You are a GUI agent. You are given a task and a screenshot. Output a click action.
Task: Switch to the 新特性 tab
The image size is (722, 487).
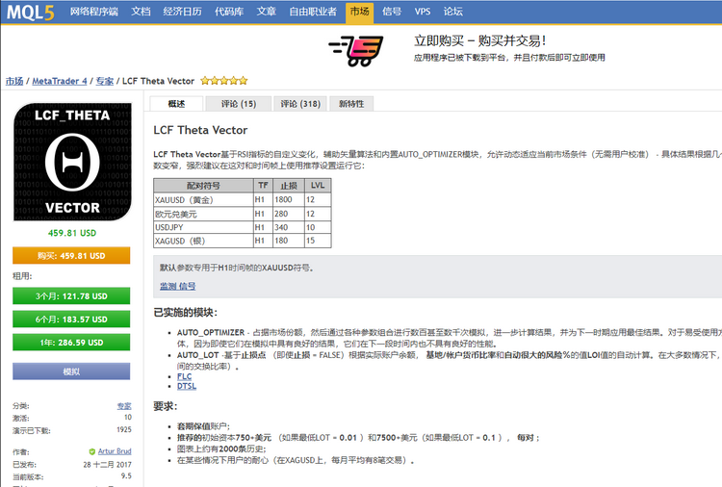[x=351, y=104]
